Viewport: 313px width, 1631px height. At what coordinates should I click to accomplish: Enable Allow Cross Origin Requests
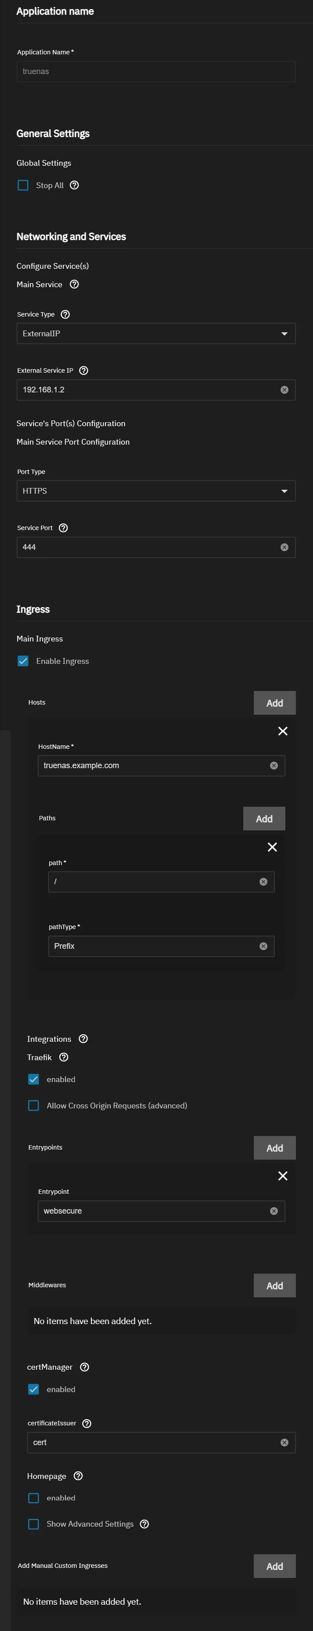tap(34, 1105)
